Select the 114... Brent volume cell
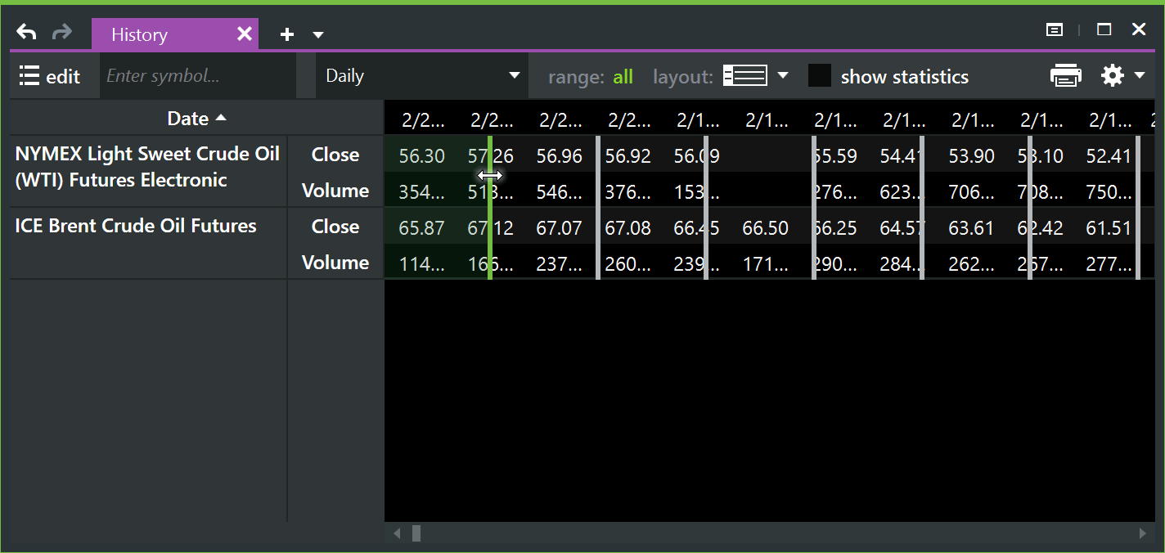 tap(422, 263)
